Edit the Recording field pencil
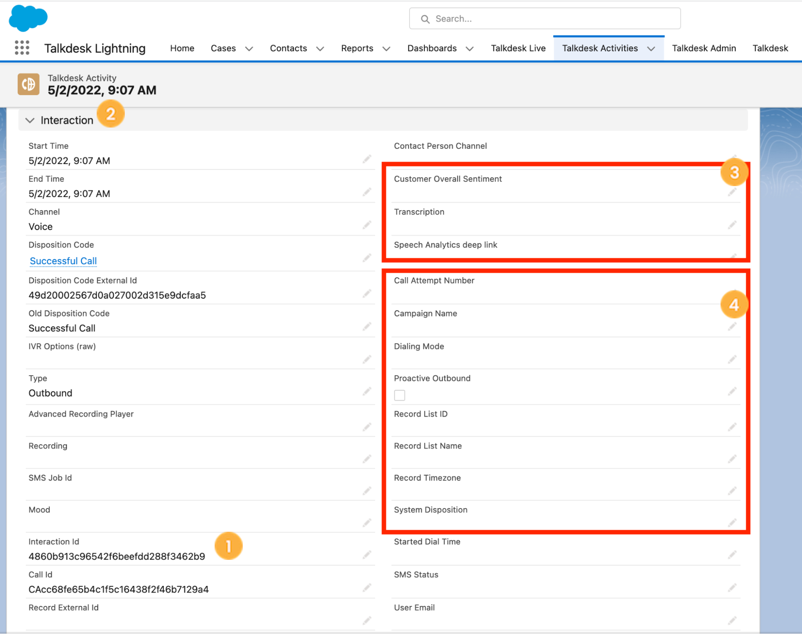802x634 pixels. pyautogui.click(x=367, y=459)
